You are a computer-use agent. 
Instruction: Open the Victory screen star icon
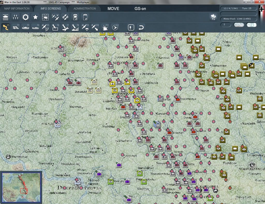[x=35, y=17]
